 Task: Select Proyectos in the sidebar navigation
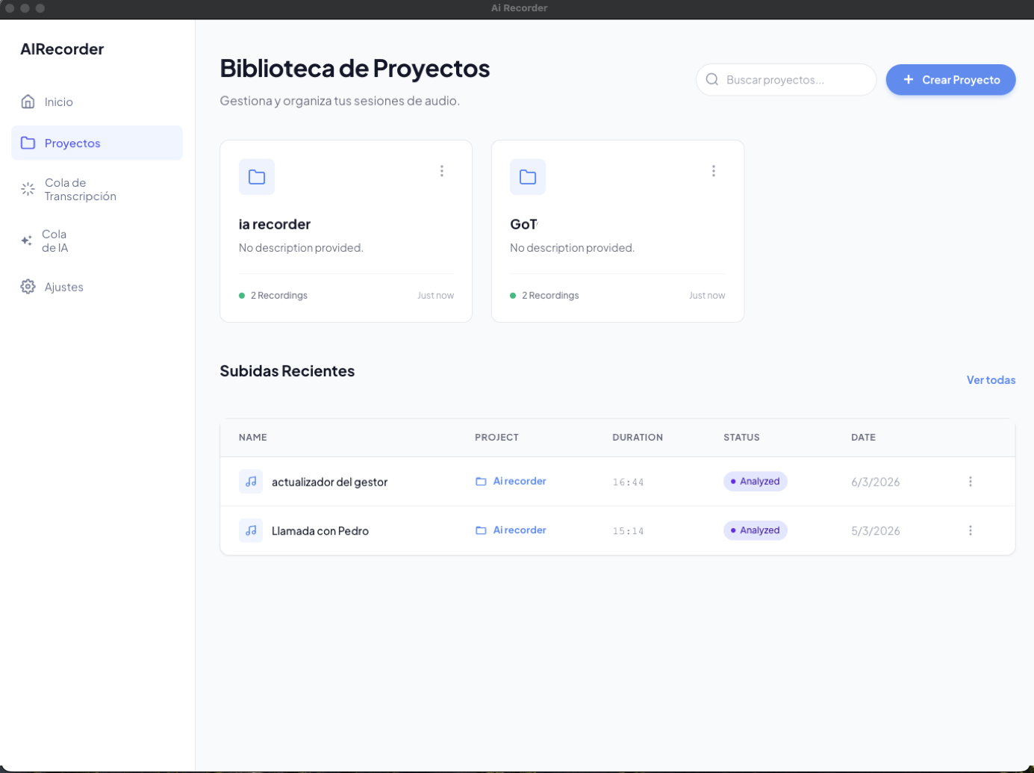[x=72, y=143]
